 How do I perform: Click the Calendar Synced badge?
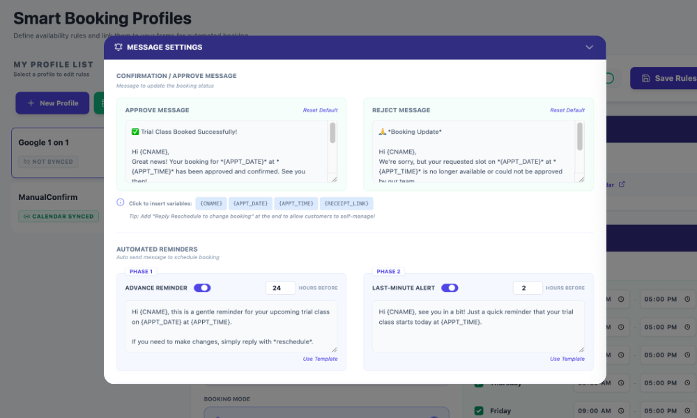[59, 217]
